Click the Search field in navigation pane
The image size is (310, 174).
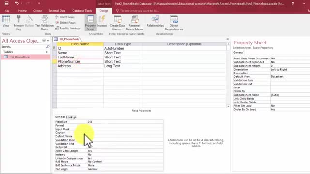[24, 47]
